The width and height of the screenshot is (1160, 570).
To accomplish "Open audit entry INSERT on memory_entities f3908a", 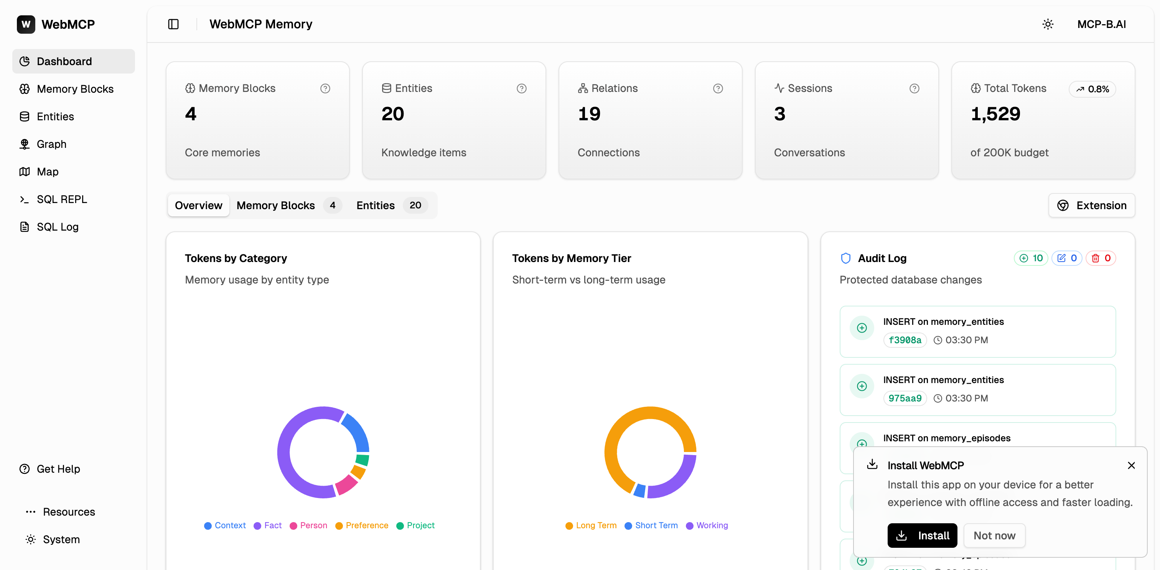I will pyautogui.click(x=977, y=331).
